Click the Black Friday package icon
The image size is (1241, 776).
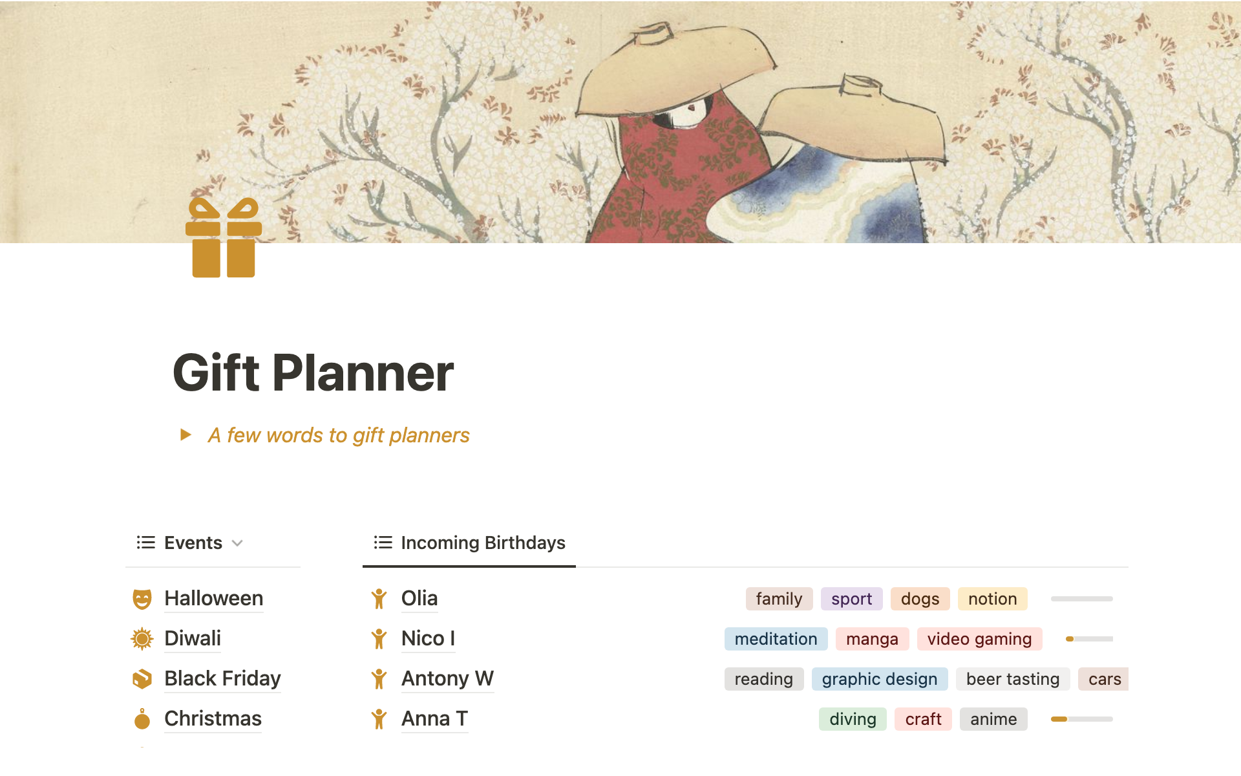pos(142,679)
